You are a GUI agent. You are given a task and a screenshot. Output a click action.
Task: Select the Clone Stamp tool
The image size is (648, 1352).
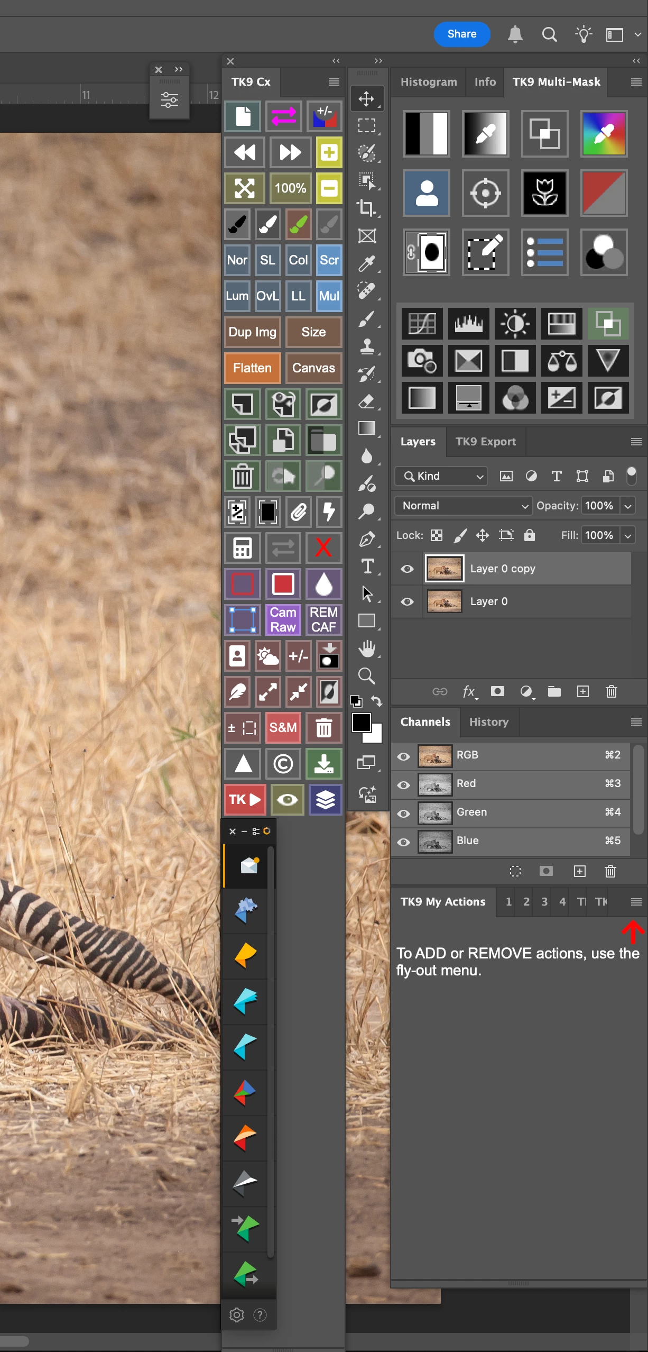click(x=366, y=346)
